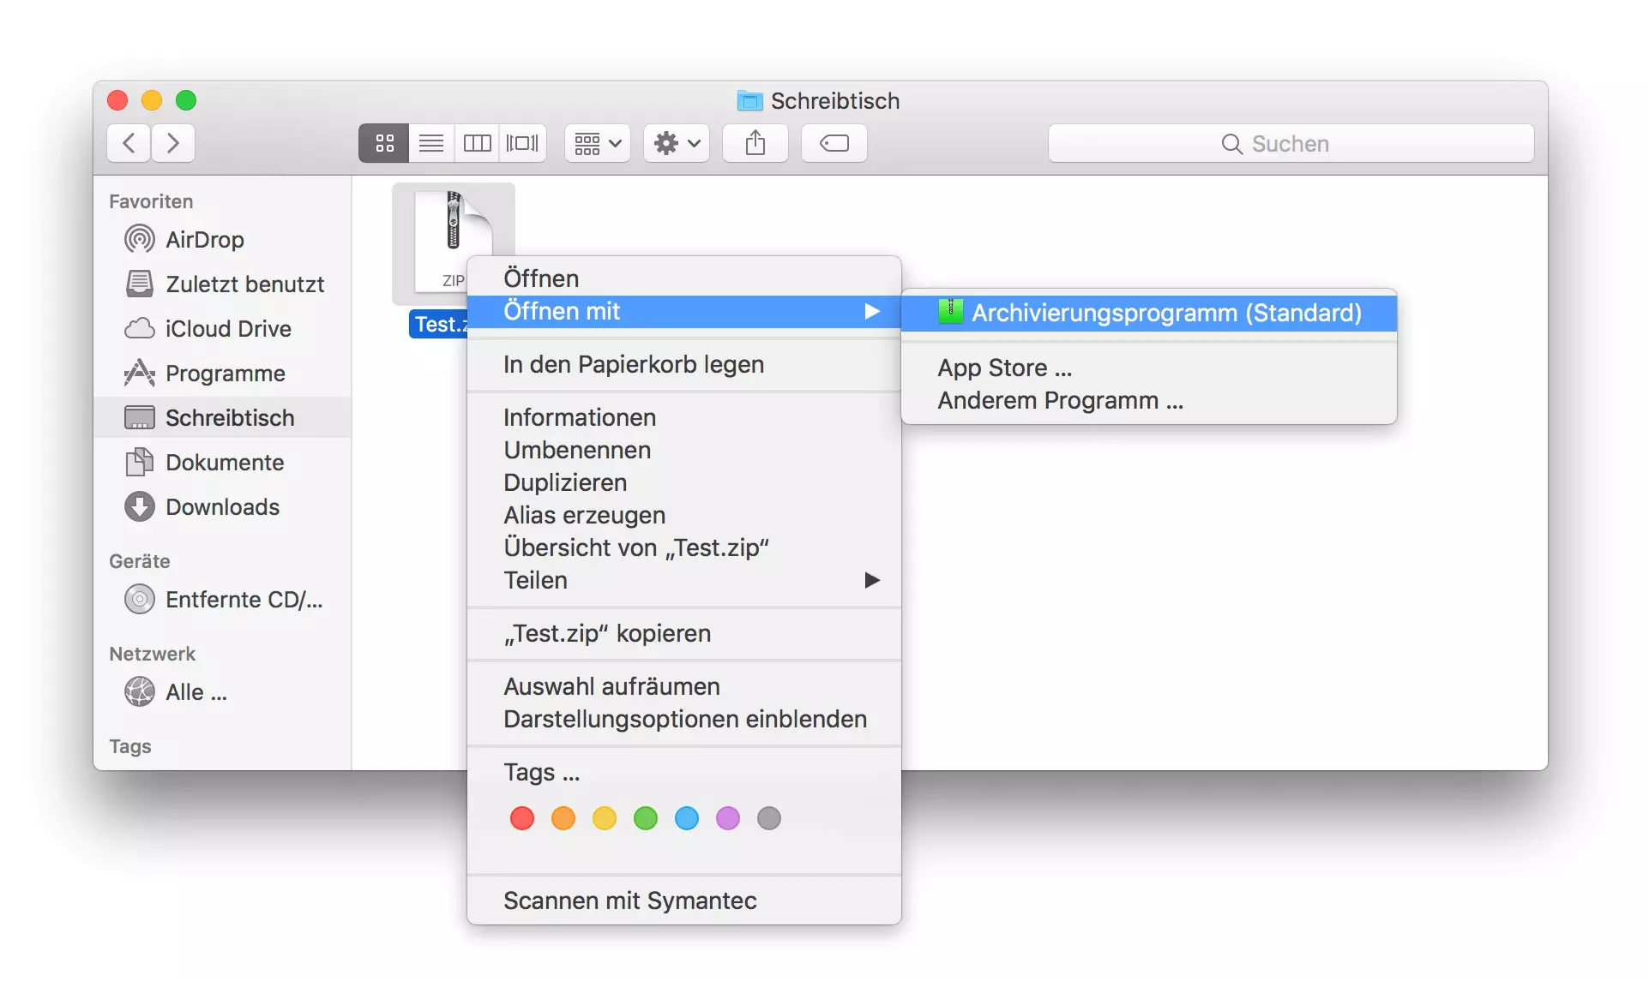Click the Alle … network globe icon
The width and height of the screenshot is (1649, 981).
140,691
